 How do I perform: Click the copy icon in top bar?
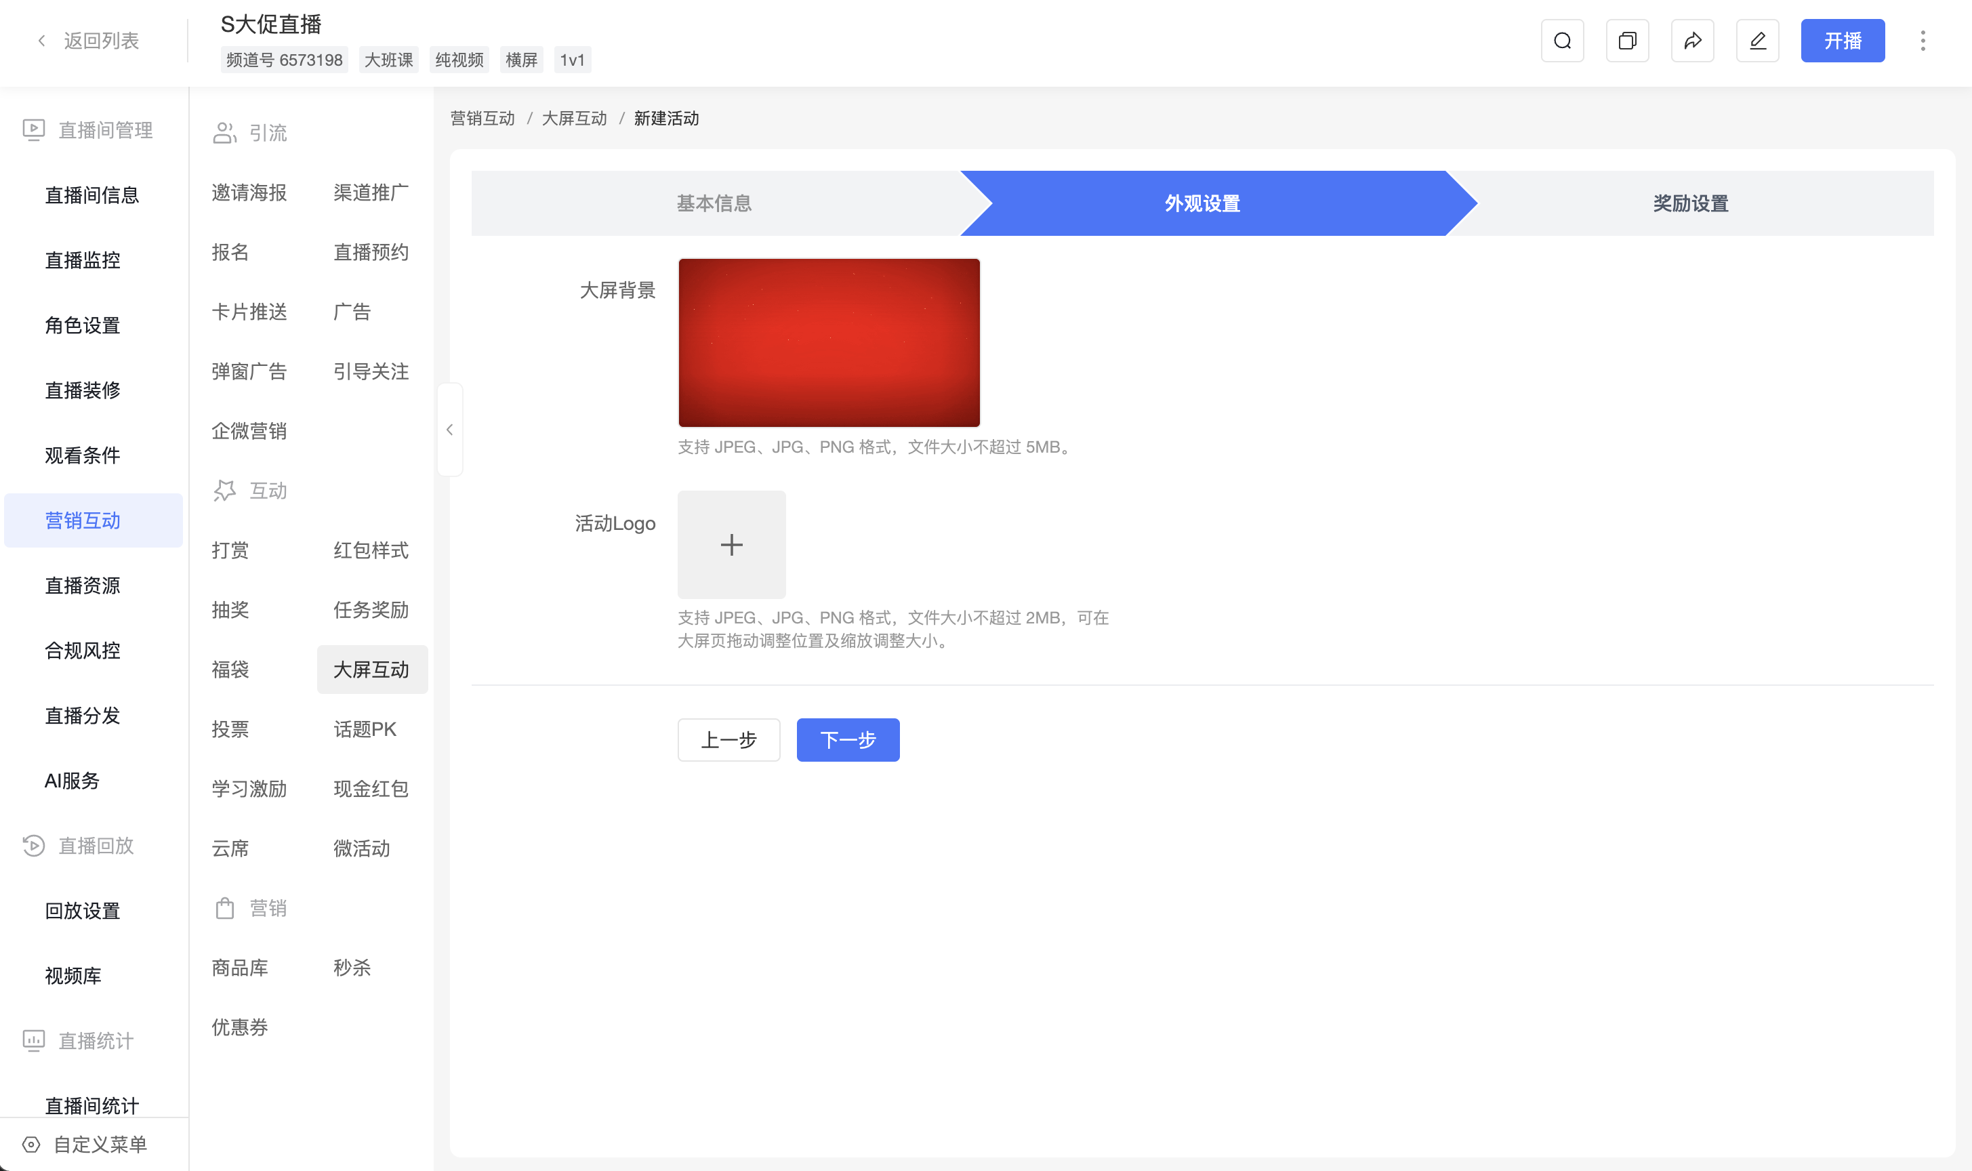tap(1627, 40)
